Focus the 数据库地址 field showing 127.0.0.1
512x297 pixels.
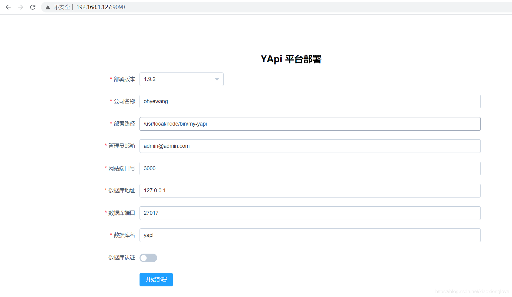[x=310, y=191]
